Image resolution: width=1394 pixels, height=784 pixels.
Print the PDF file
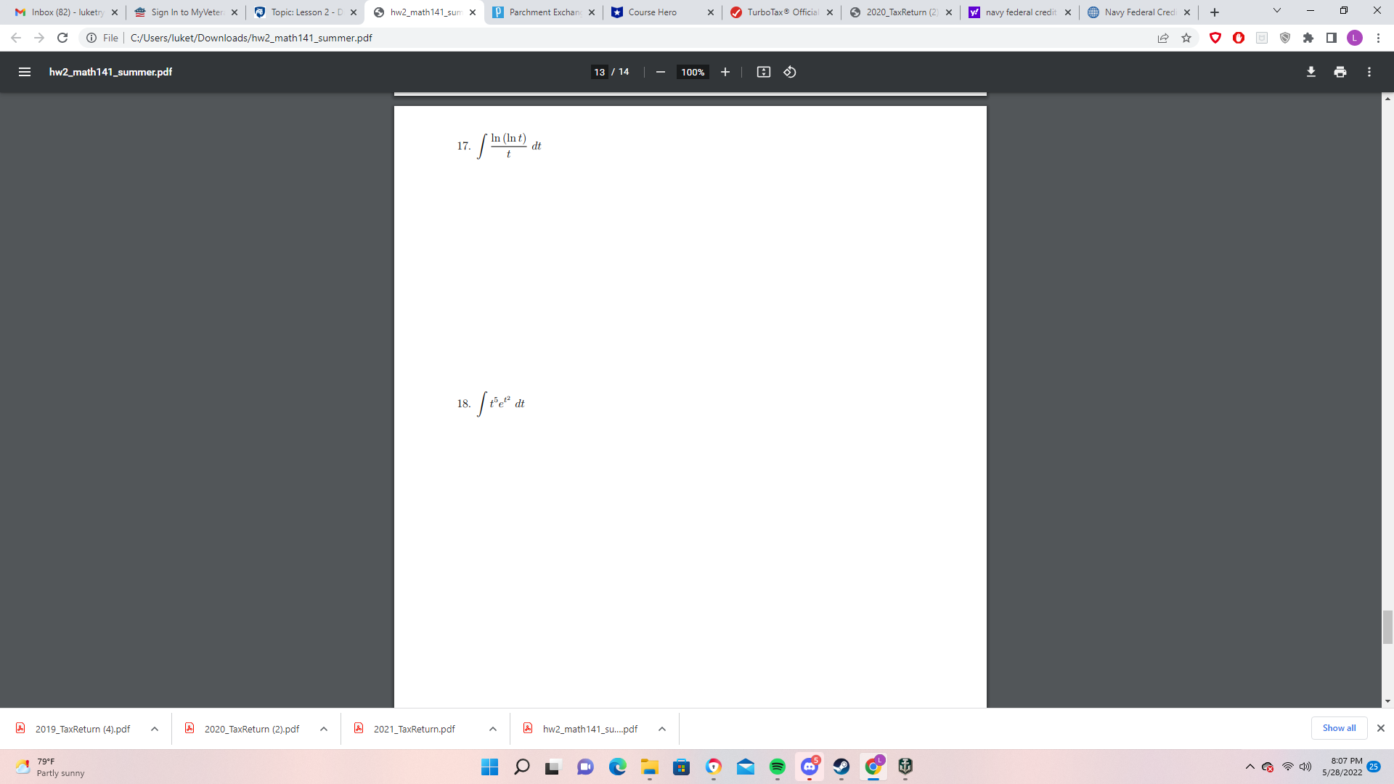tap(1340, 72)
